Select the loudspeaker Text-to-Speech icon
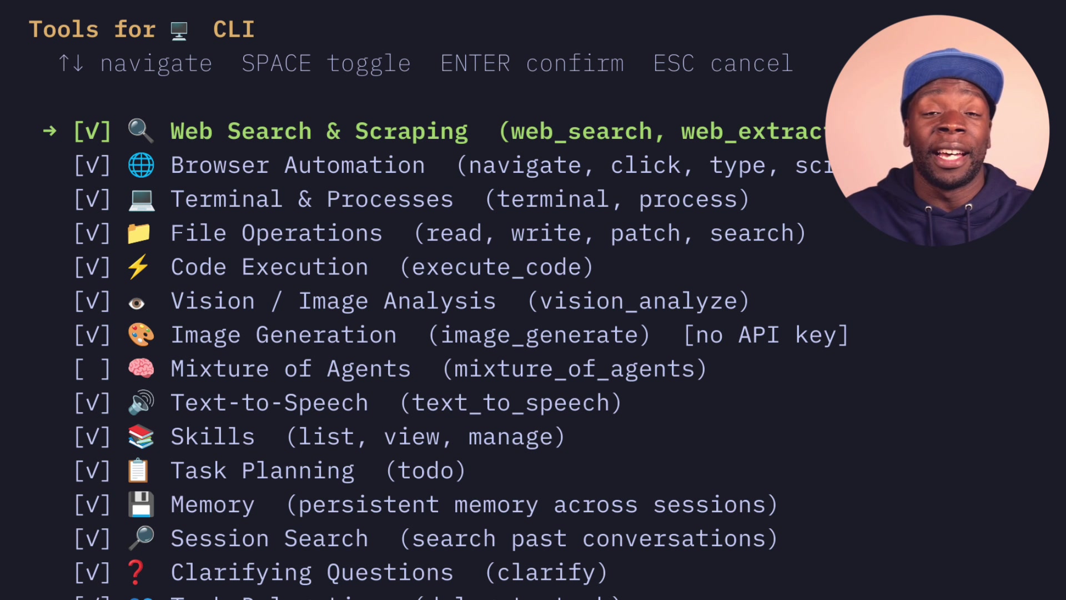Screen dimensions: 1066x600 pyautogui.click(x=139, y=402)
